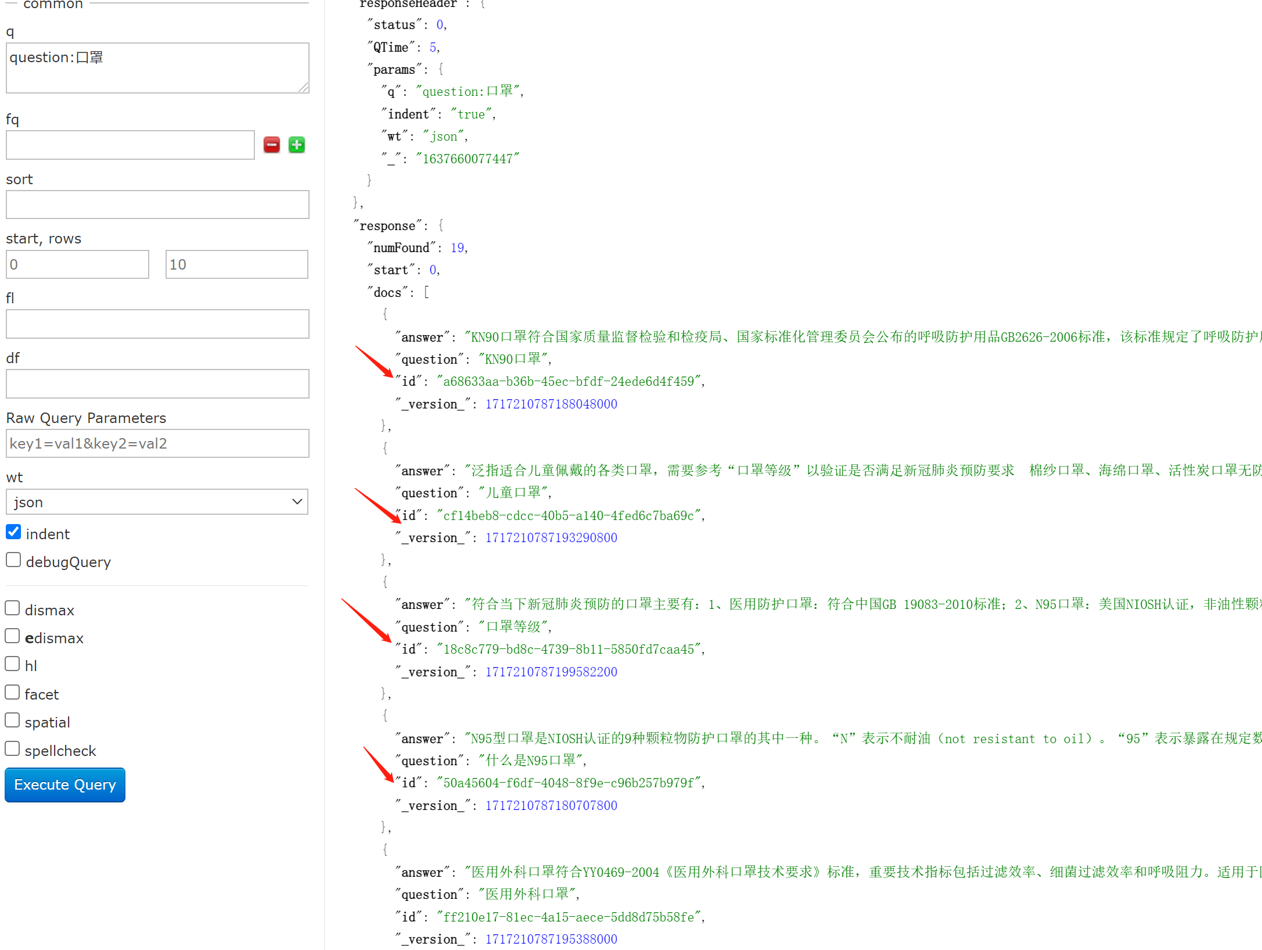Click the answer text starting "符合当下新冠肺炎"
Image resolution: width=1262 pixels, height=950 pixels.
pyautogui.click(x=863, y=605)
